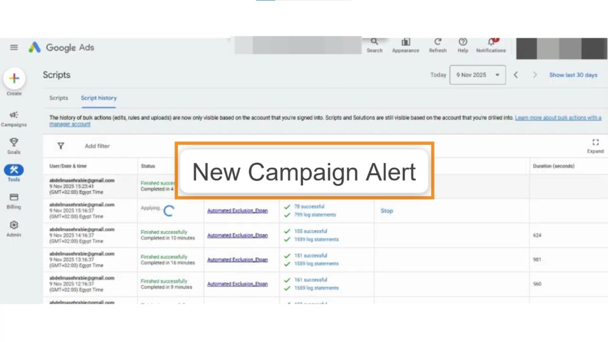Open the Automated Exclusion_Etoan script link

point(237,211)
